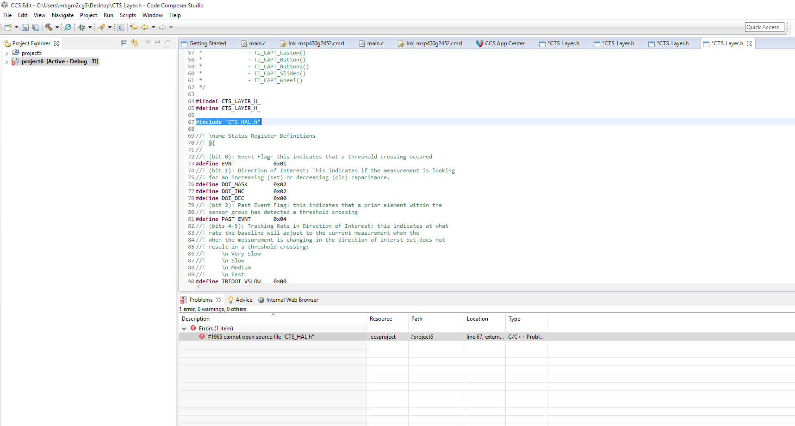This screenshot has height=426, width=795.
Task: Toggle Link with Editor in Project Explorer
Action: pyautogui.click(x=135, y=43)
